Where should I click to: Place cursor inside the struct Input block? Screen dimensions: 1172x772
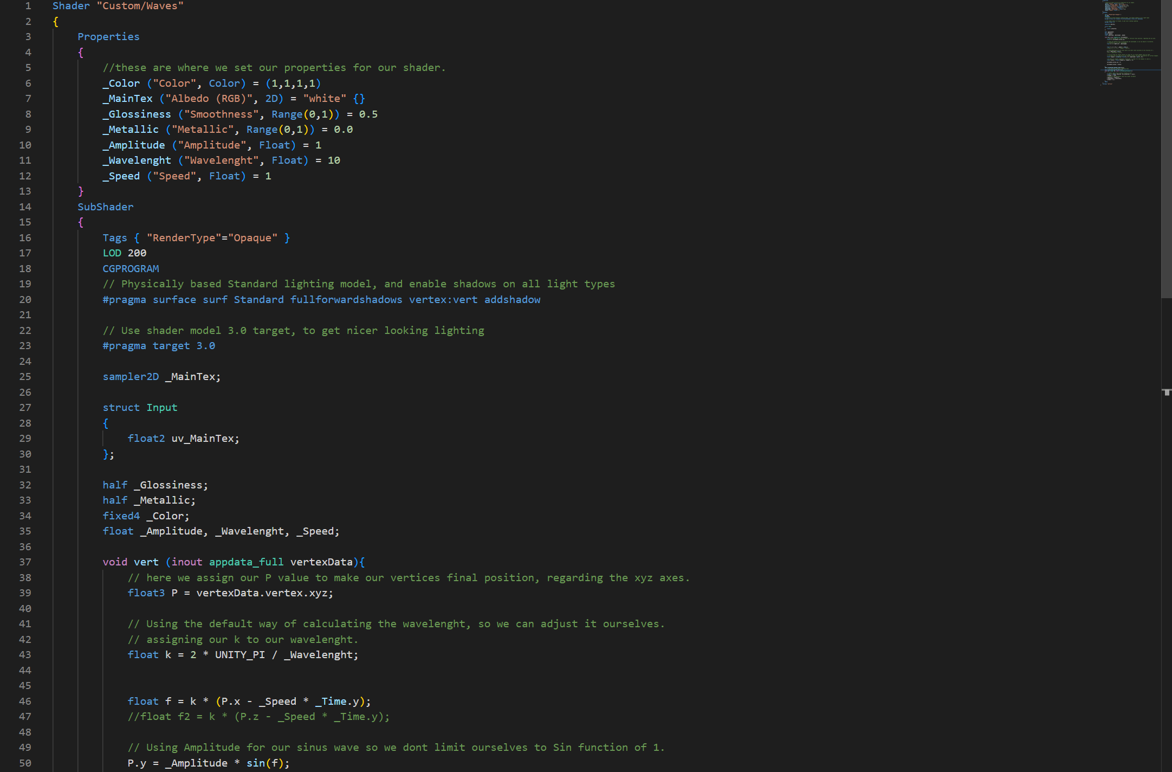click(184, 438)
